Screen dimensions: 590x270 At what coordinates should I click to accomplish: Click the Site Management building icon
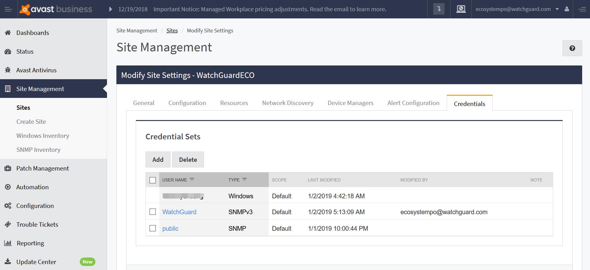(x=8, y=89)
